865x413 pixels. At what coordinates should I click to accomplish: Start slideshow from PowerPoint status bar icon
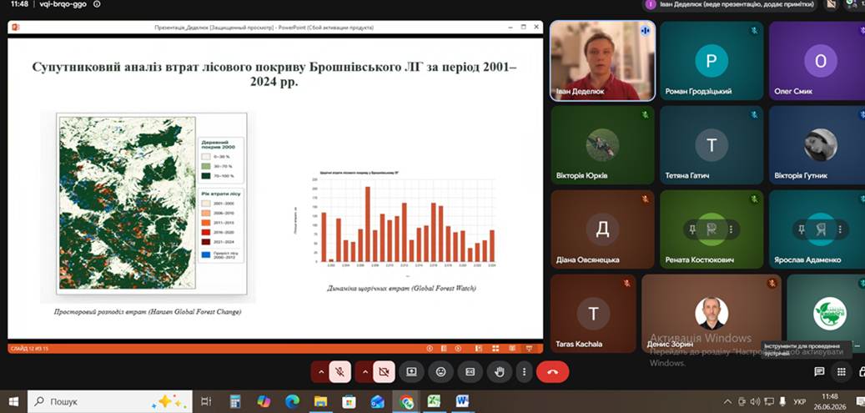[x=529, y=349]
